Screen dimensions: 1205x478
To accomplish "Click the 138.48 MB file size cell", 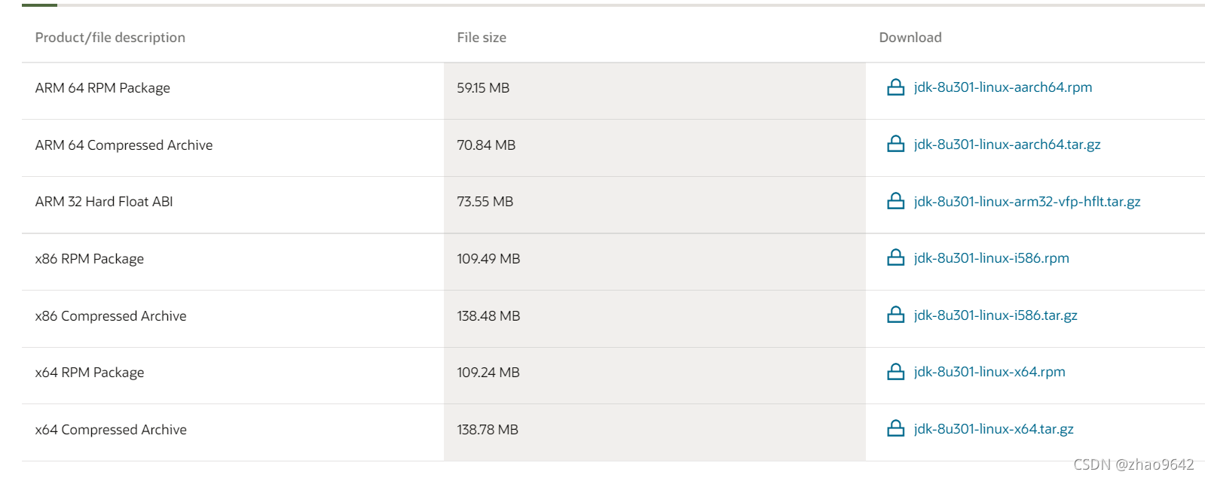I will [488, 316].
